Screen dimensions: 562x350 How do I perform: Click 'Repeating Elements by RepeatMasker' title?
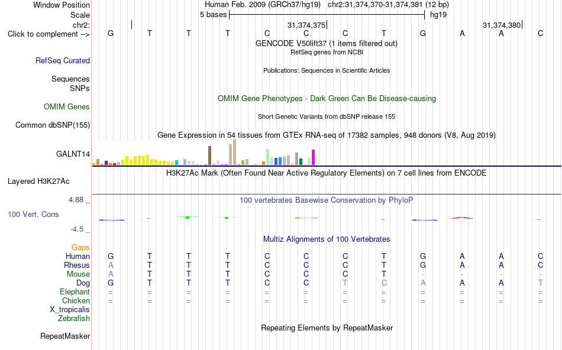click(327, 328)
